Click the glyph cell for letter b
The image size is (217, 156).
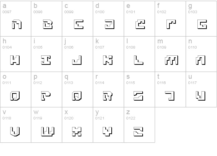(48, 24)
